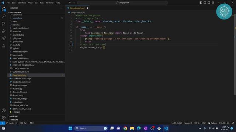Open evaluate.py file

pyautogui.click(x=17, y=102)
